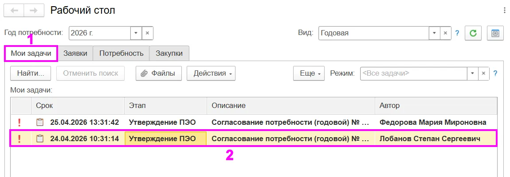Refresh the desktop with the green arrow icon
Screen dimensions: 510x177
point(473,33)
